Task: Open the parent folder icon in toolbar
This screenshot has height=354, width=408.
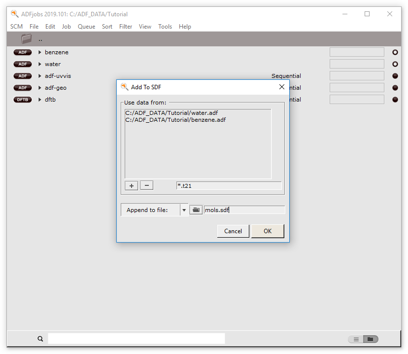Action: point(27,39)
